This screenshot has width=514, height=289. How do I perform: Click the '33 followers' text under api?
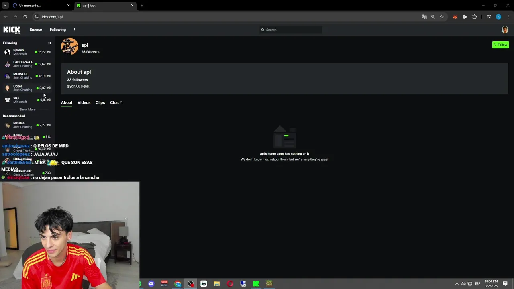click(90, 52)
